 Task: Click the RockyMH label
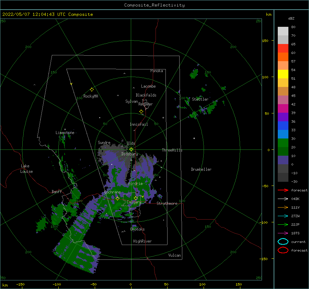(91, 96)
